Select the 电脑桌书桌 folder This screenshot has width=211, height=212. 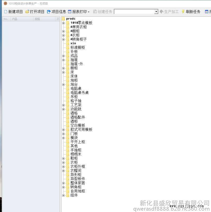click(79, 93)
